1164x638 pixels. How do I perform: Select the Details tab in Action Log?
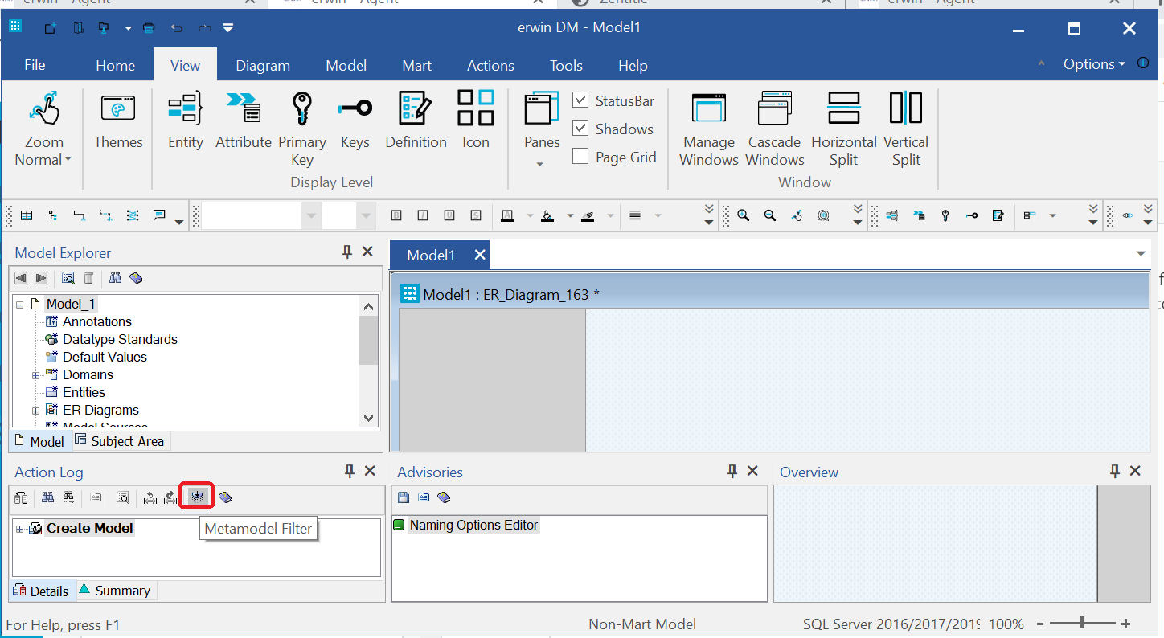click(42, 591)
